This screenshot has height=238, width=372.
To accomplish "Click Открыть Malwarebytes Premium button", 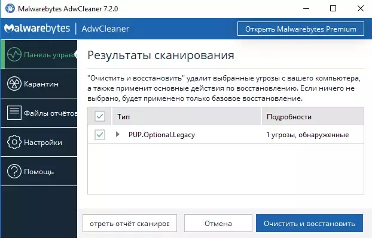I will click(x=301, y=29).
